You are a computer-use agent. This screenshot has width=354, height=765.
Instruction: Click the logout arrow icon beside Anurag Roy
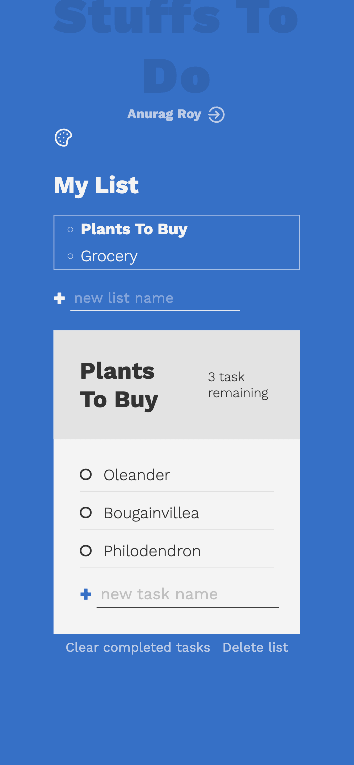(x=216, y=115)
